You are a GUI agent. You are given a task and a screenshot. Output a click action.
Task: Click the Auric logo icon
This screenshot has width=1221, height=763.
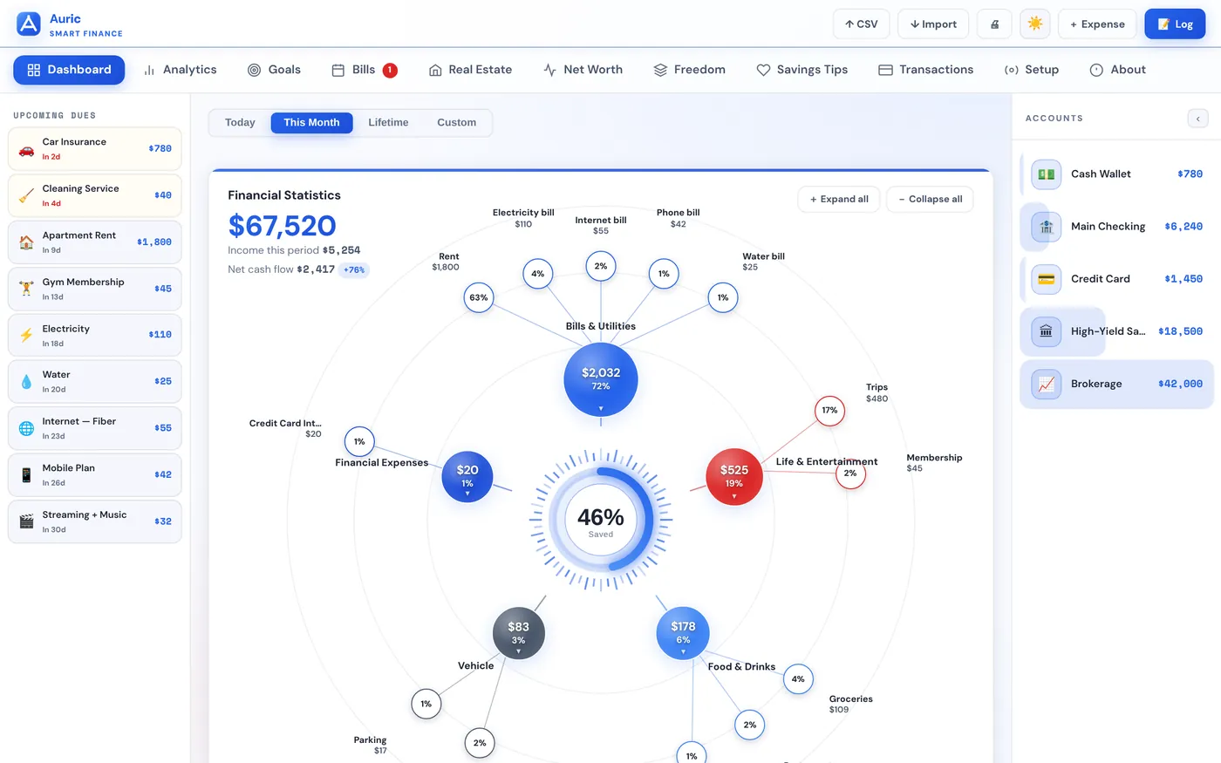pos(29,24)
